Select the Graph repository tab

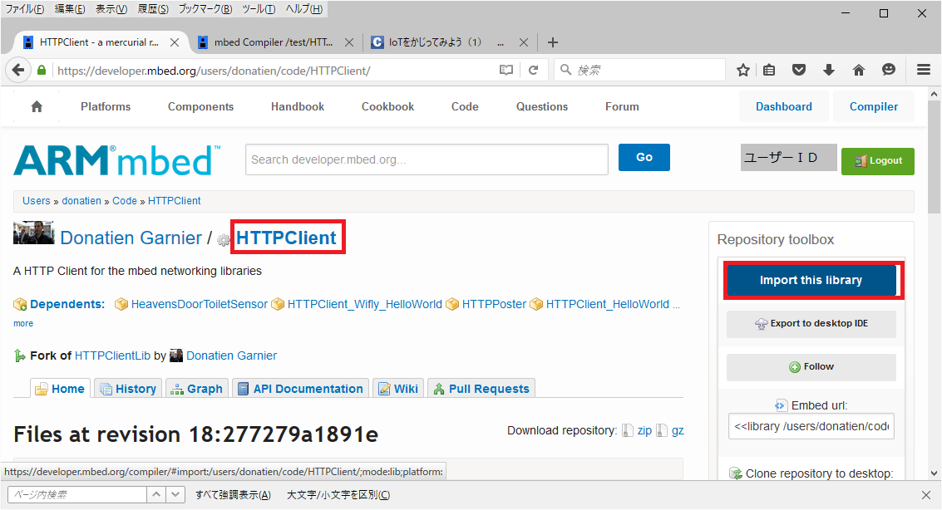pyautogui.click(x=196, y=389)
